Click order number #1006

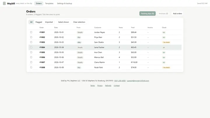(x=42, y=57)
